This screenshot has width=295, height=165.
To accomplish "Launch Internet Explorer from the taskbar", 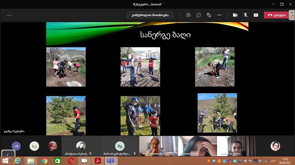I will pyautogui.click(x=18, y=161).
